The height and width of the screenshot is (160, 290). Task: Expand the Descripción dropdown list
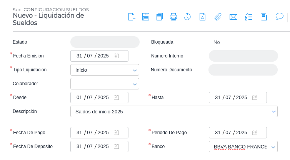point(273,112)
